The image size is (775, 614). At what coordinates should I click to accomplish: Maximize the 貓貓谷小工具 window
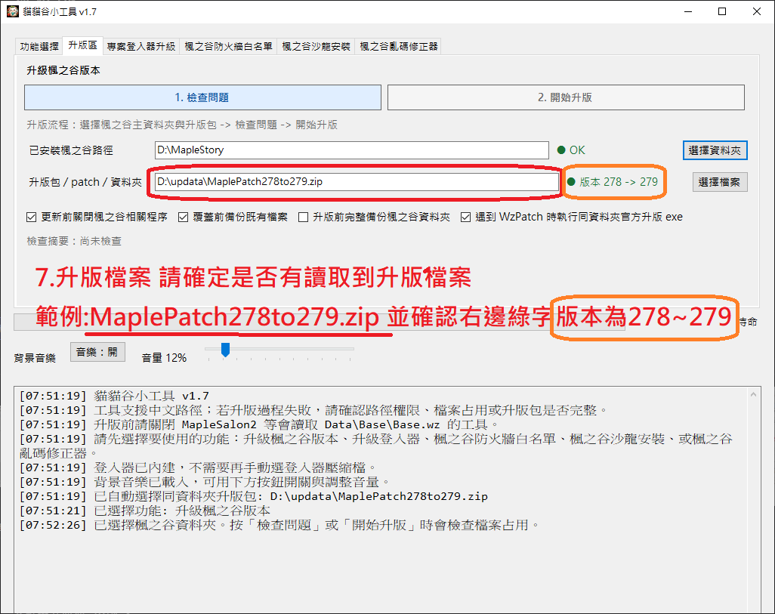click(x=722, y=11)
